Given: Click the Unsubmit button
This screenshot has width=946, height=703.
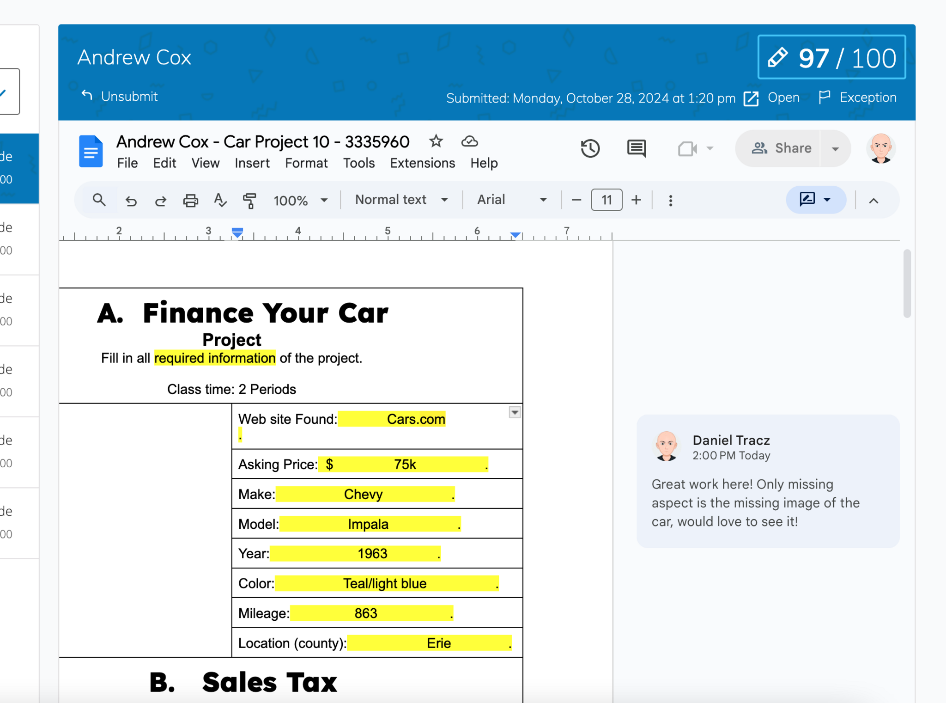Looking at the screenshot, I should tap(120, 96).
